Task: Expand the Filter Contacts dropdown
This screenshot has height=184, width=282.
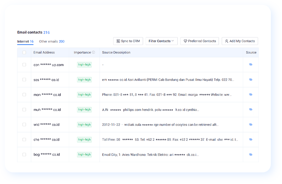Action: click(161, 41)
